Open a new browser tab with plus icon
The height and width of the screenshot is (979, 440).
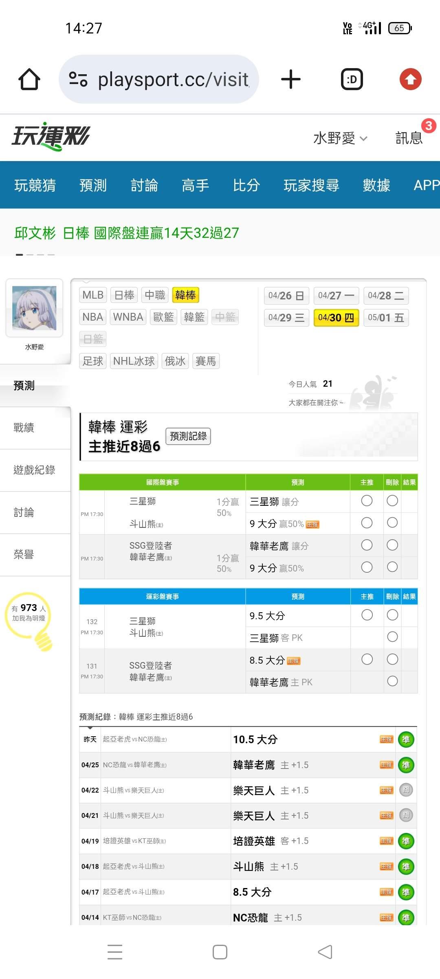pyautogui.click(x=291, y=79)
